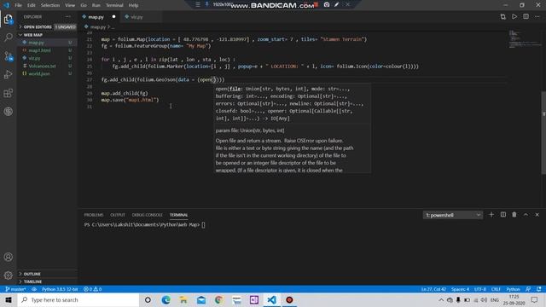This screenshot has width=546, height=307.
Task: Open the Help menu
Action: click(x=133, y=5)
